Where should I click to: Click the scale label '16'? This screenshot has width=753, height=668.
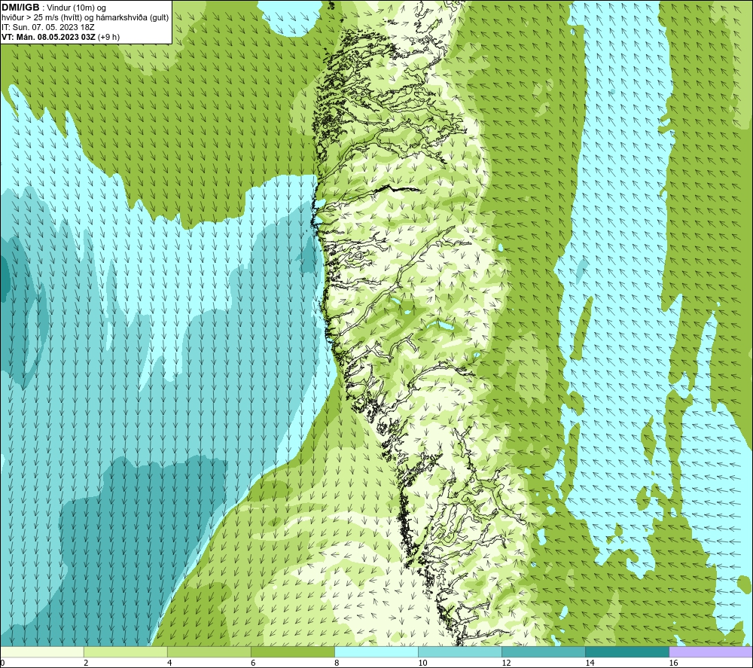coord(673,663)
